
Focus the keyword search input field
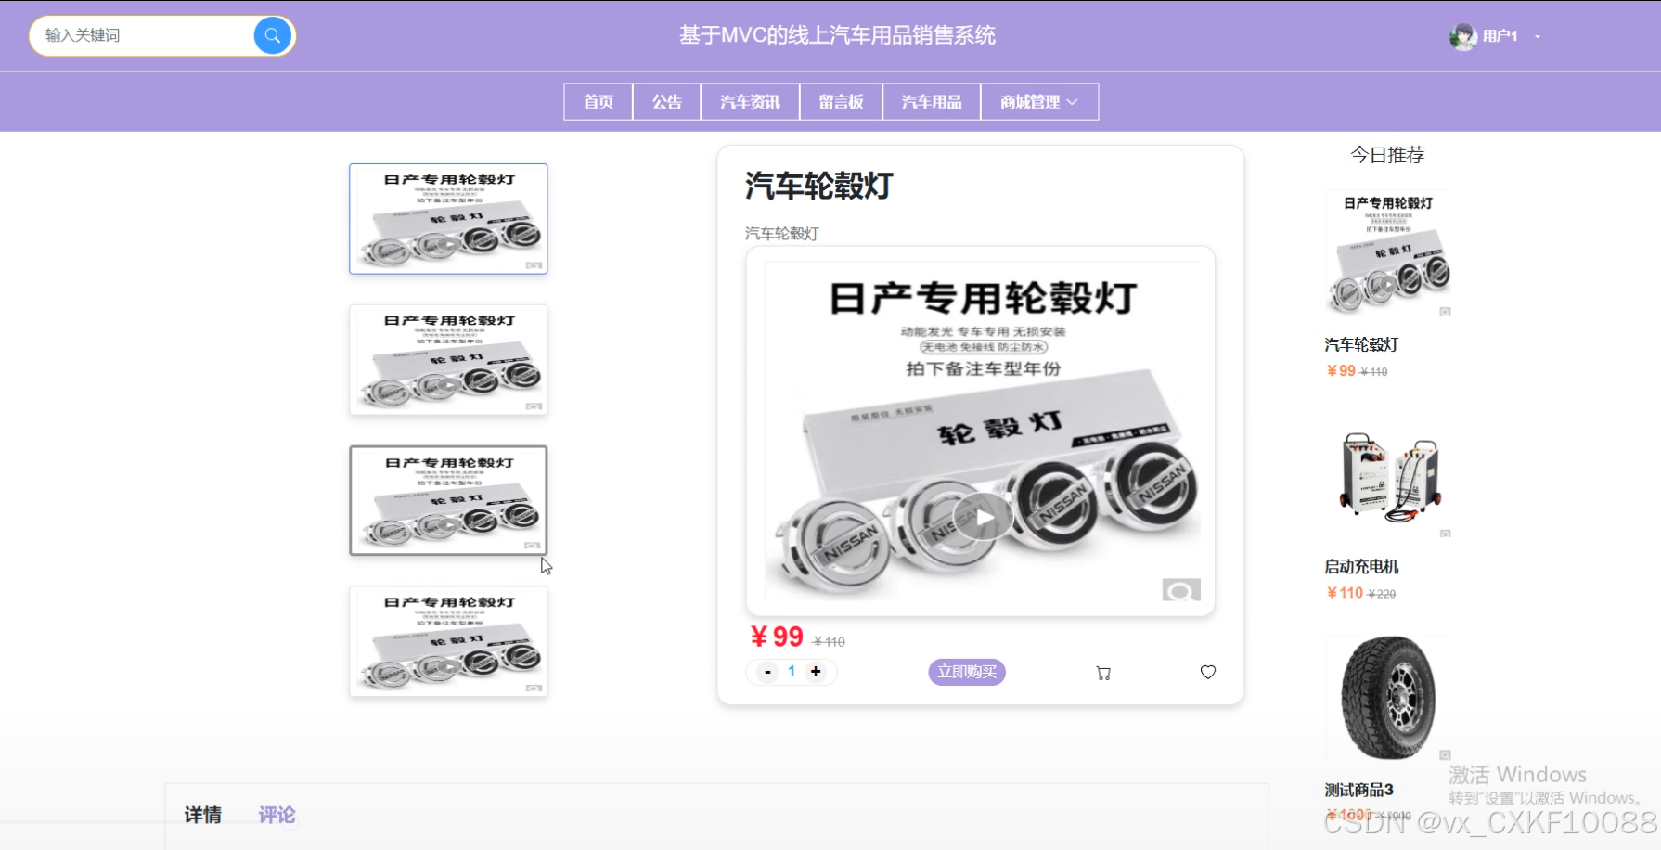point(144,35)
